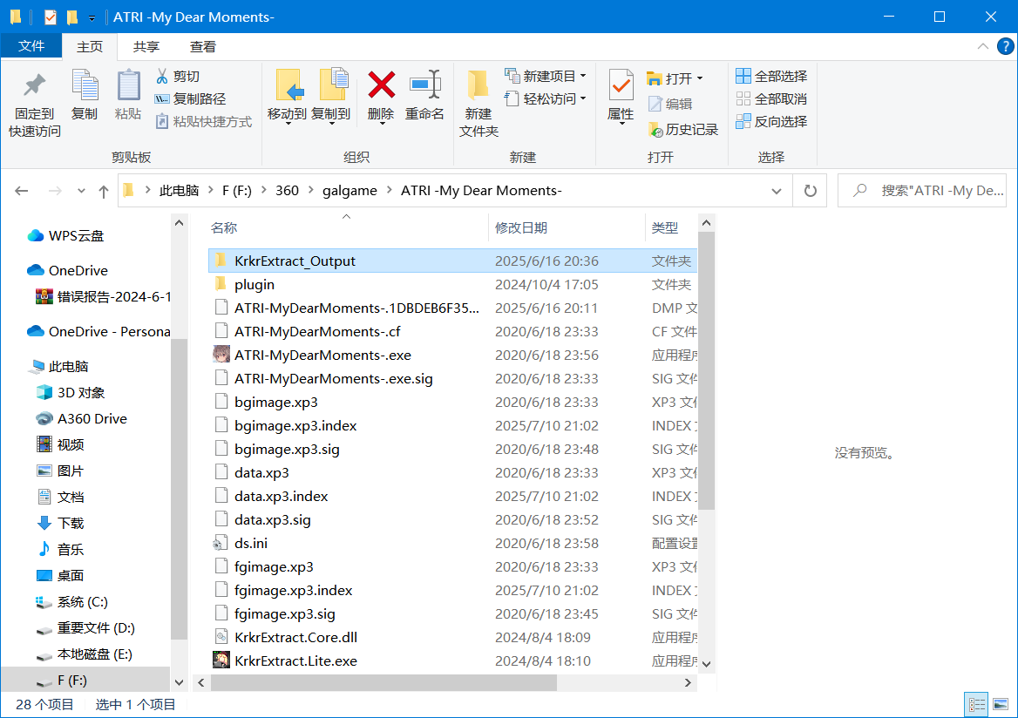Click 反向选择 invert selection
Image resolution: width=1018 pixels, height=718 pixels.
[771, 121]
